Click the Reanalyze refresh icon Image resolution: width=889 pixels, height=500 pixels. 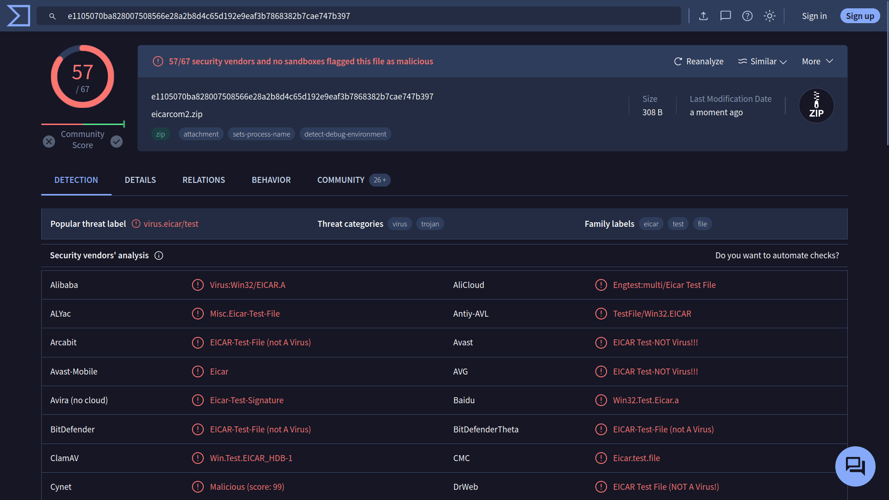[678, 61]
